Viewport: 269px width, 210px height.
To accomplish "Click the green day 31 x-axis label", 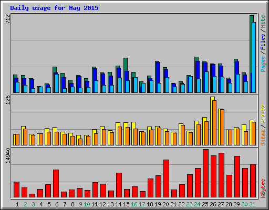I will (x=252, y=204).
